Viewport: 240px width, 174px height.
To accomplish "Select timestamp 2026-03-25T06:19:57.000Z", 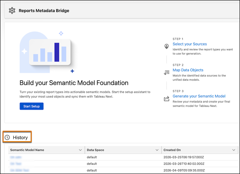I will click(184, 157).
